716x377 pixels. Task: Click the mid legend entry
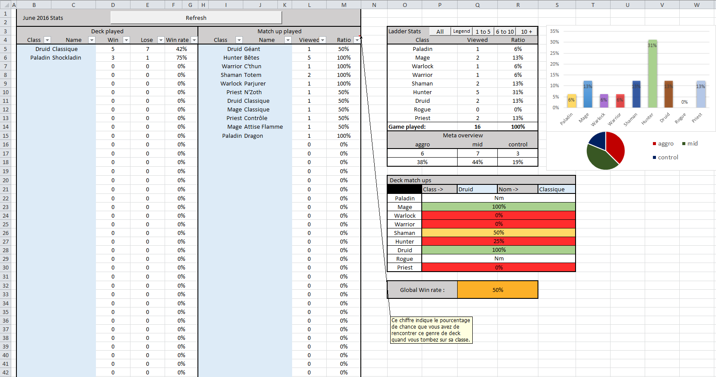(690, 143)
